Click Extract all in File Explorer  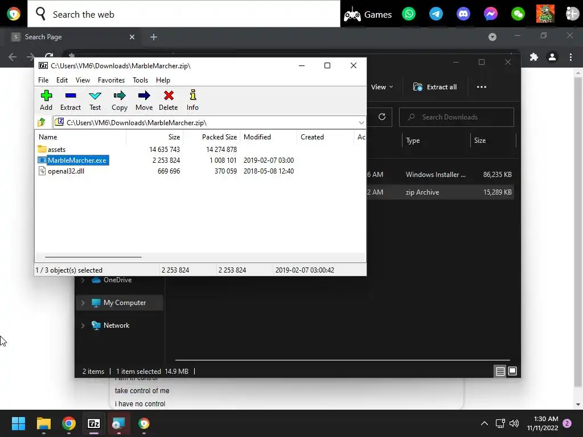[x=434, y=87]
